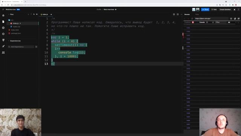Focus the preview URL address field
The height and width of the screenshot is (136, 241).
211,19
